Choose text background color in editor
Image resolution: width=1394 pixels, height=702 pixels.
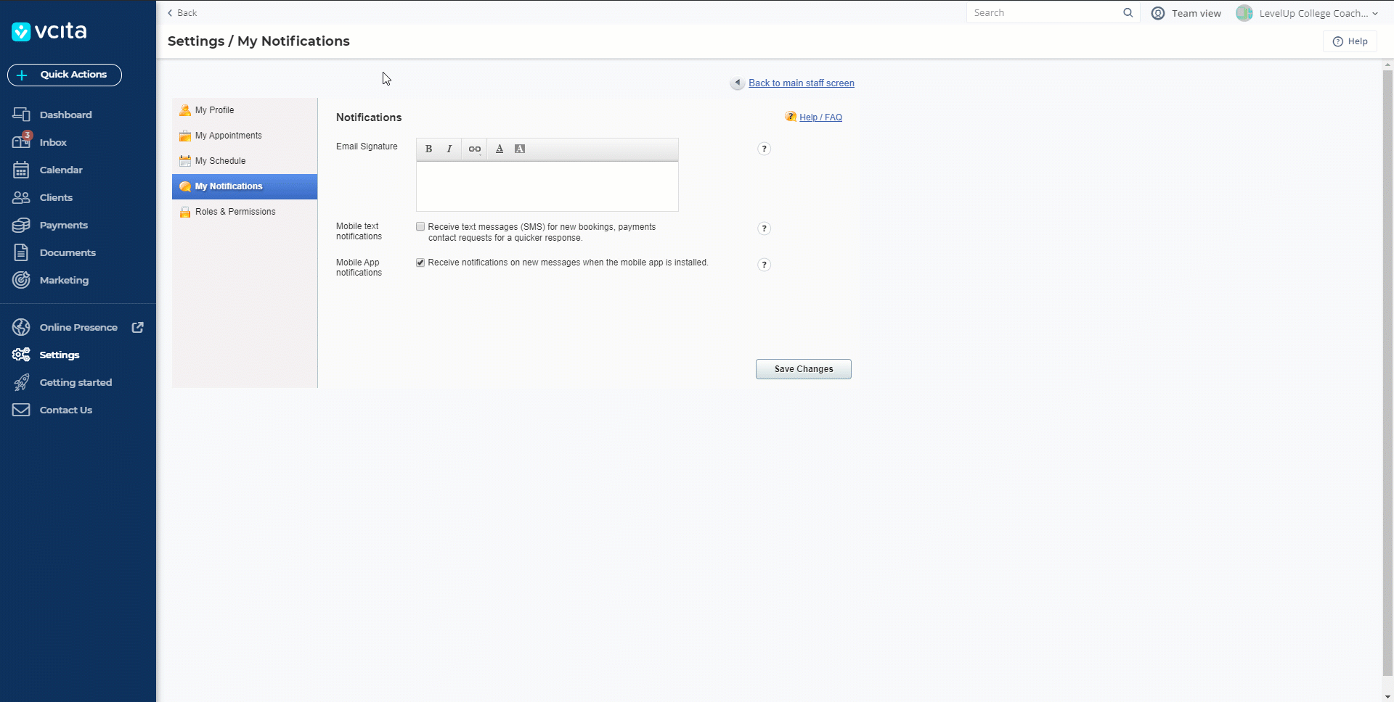click(520, 149)
